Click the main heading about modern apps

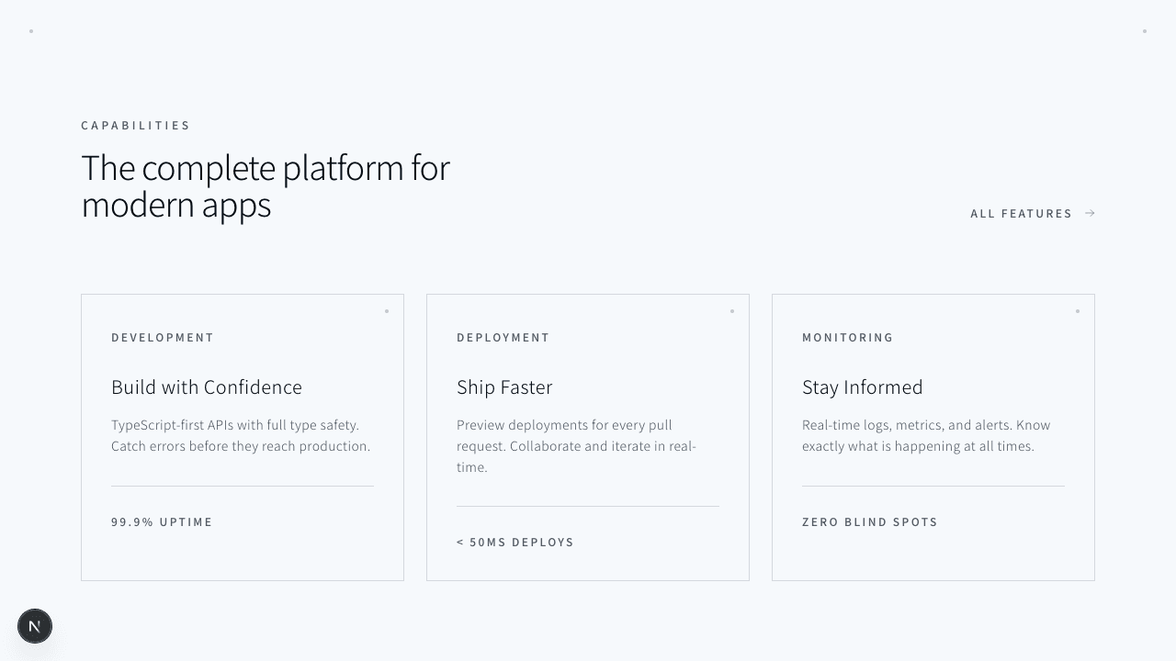tap(266, 186)
